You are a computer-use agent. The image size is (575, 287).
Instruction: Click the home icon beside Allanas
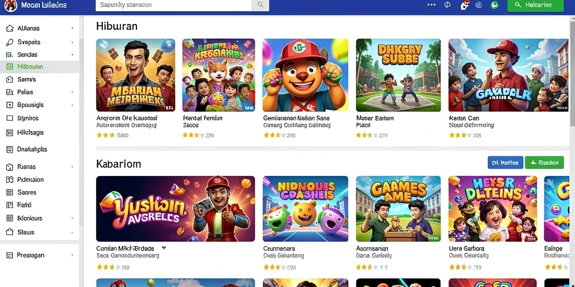10,28
